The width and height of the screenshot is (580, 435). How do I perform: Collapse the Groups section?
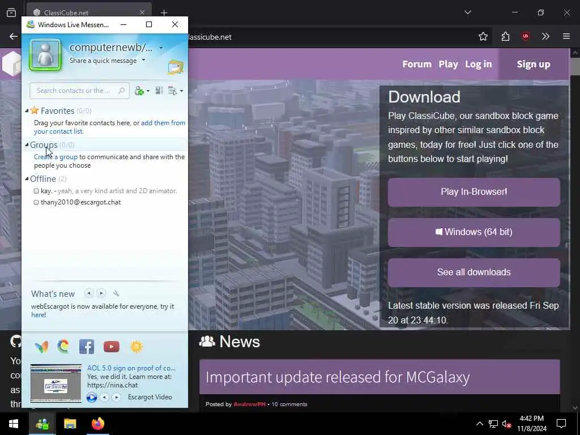click(x=27, y=144)
